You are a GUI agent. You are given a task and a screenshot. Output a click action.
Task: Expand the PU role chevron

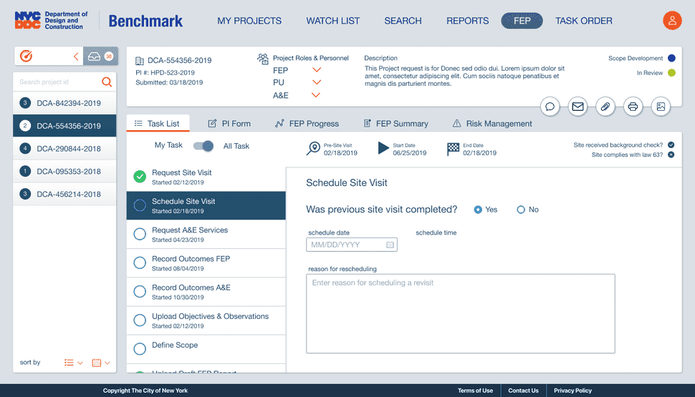[x=317, y=82]
